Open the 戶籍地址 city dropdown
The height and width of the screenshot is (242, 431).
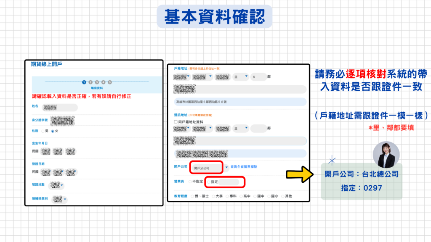pyautogui.click(x=182, y=77)
